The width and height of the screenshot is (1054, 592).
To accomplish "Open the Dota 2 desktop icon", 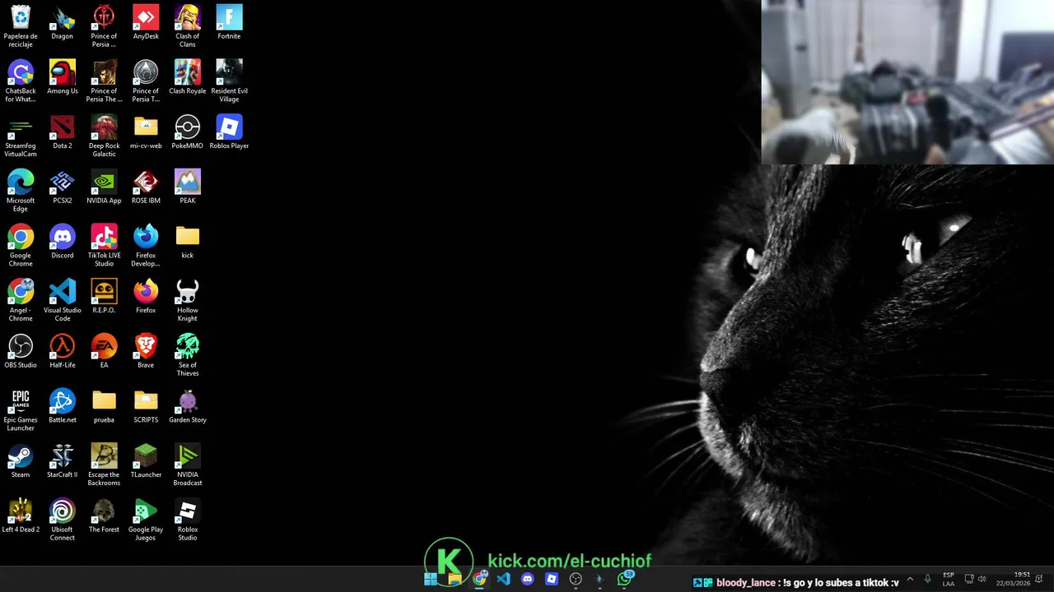I will [63, 132].
